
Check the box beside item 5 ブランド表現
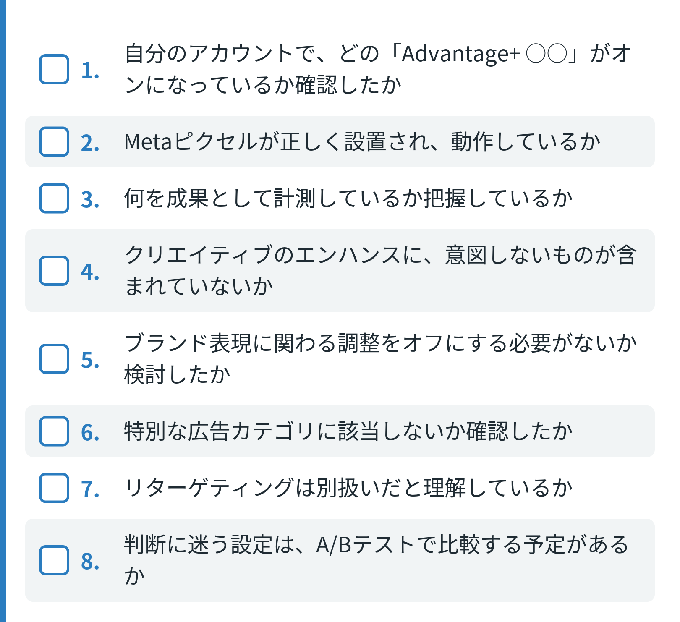pyautogui.click(x=54, y=359)
